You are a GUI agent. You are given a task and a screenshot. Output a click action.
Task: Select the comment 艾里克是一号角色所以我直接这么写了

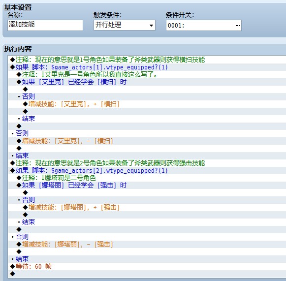point(147,74)
